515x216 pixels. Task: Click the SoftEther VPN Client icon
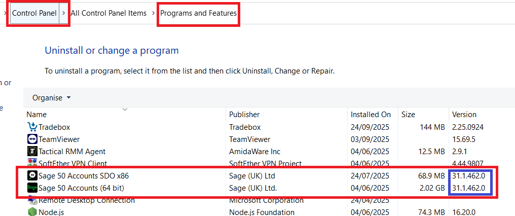pyautogui.click(x=32, y=163)
